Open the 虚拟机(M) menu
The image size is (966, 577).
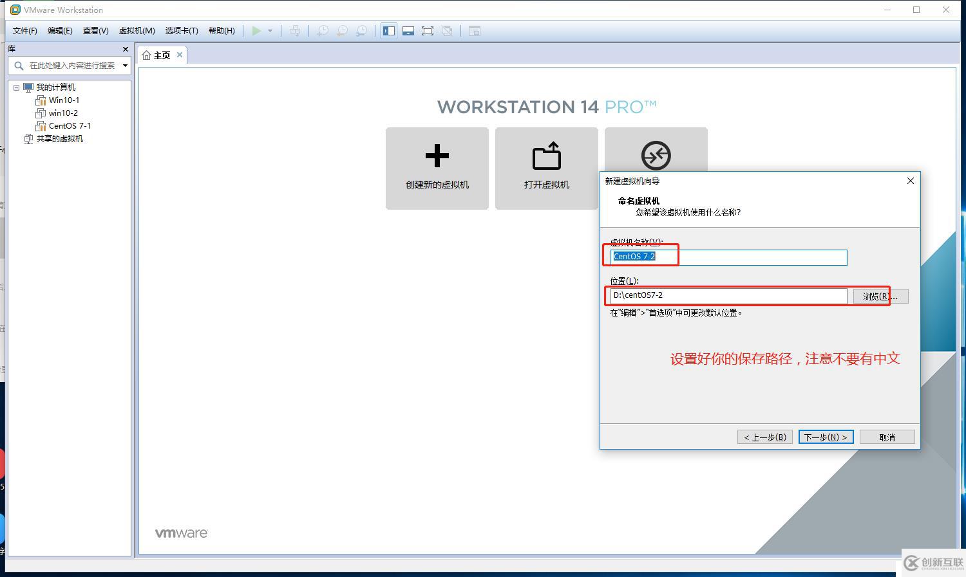pyautogui.click(x=137, y=31)
